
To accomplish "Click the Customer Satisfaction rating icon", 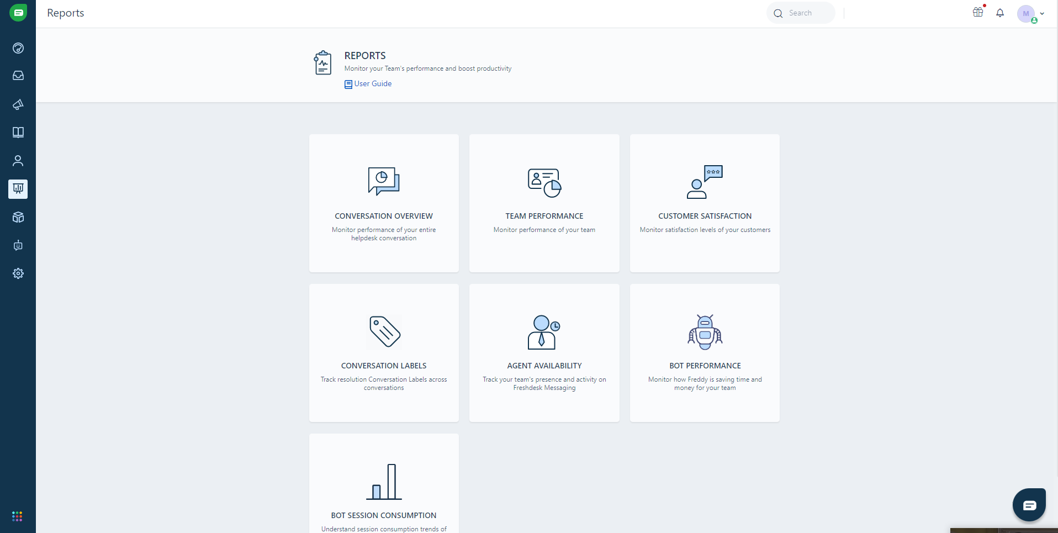I will [705, 182].
